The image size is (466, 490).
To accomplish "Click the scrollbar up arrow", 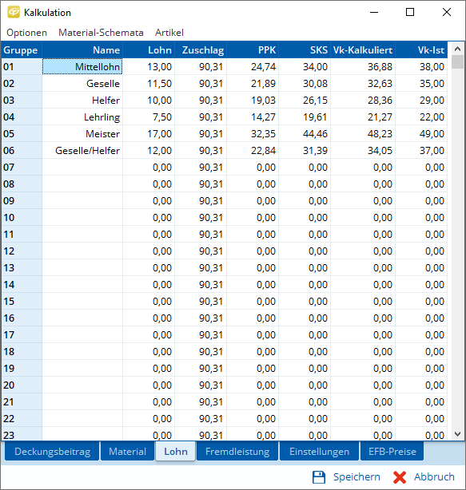I will [457, 49].
